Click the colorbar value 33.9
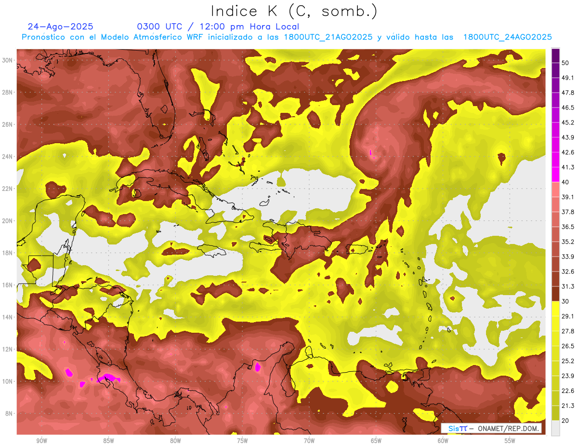This screenshot has width=578, height=447. click(x=568, y=257)
